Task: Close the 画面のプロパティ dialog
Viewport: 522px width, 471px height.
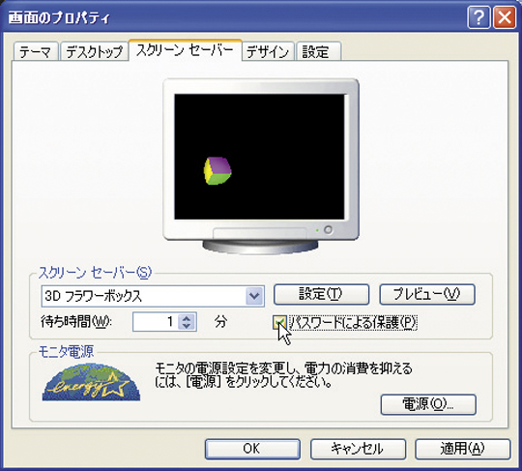Action: coord(505,17)
